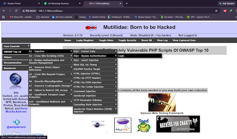Open HTTP Parameter Pollution submenu
237x139 pixels.
[95, 100]
